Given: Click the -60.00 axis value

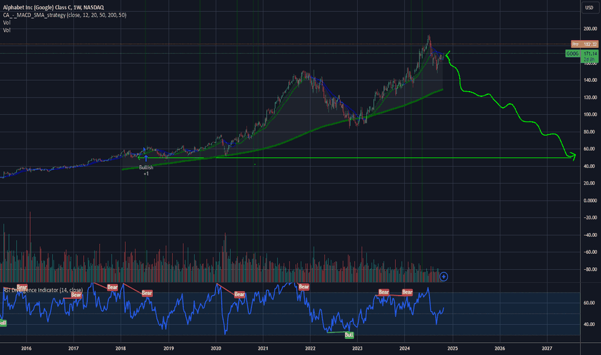Looking at the screenshot, I should [590, 252].
